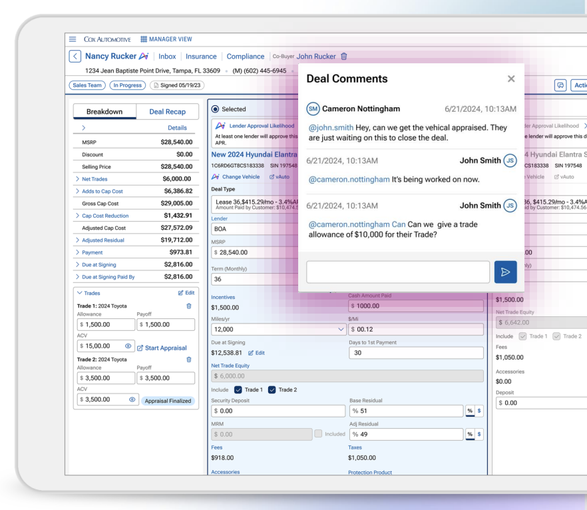Open the Compliance tab
This screenshot has width=587, height=510.
[245, 56]
